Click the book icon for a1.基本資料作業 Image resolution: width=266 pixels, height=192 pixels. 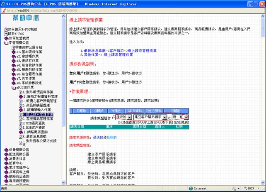[13, 52]
